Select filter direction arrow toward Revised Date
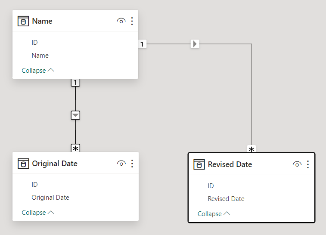The height and width of the screenshot is (235, 326). pyautogui.click(x=195, y=44)
